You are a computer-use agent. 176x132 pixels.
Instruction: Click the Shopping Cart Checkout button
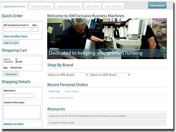point(11,74)
